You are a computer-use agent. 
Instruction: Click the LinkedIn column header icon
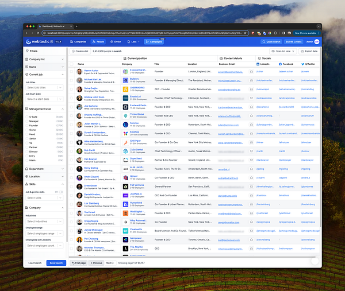(258, 64)
